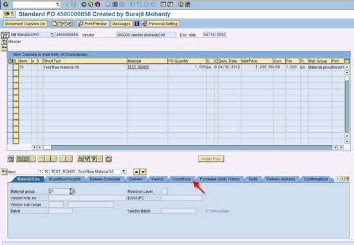Click the table configuration icon at grid corner
This screenshot has width=354, height=245.
[x=347, y=61]
